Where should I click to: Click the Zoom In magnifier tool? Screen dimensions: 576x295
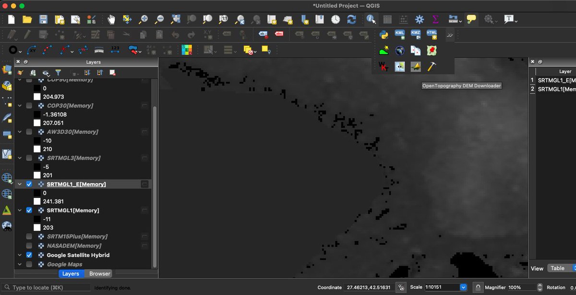pos(143,19)
